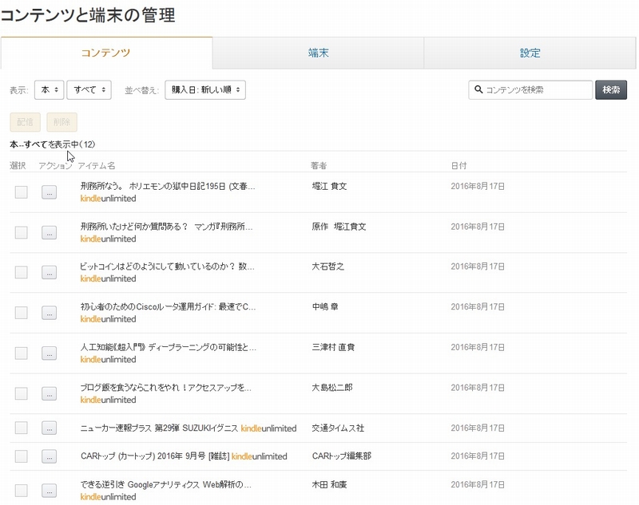The image size is (639, 505).
Task: Select checkbox for 刑務所いたけど何か質問ある？ book
Action: [22, 232]
